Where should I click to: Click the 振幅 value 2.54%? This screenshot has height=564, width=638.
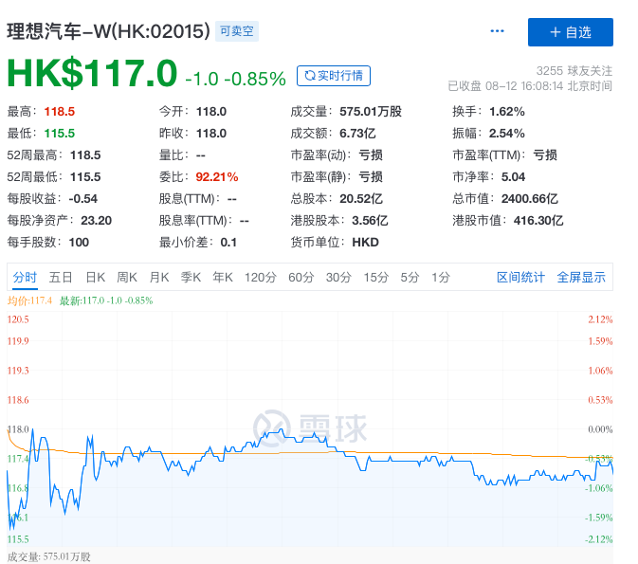click(x=507, y=133)
